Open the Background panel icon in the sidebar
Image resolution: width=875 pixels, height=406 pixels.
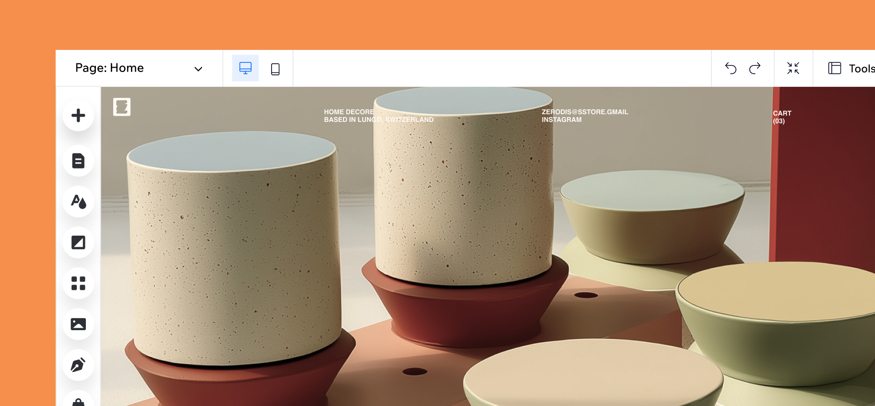point(78,242)
